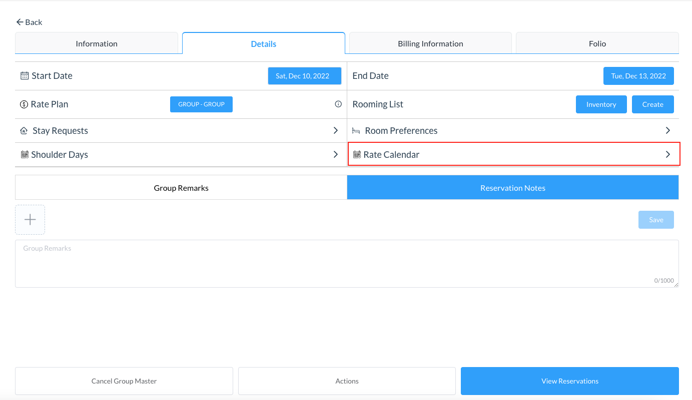The height and width of the screenshot is (400, 692).
Task: Click the View Reservations button
Action: pyautogui.click(x=569, y=381)
